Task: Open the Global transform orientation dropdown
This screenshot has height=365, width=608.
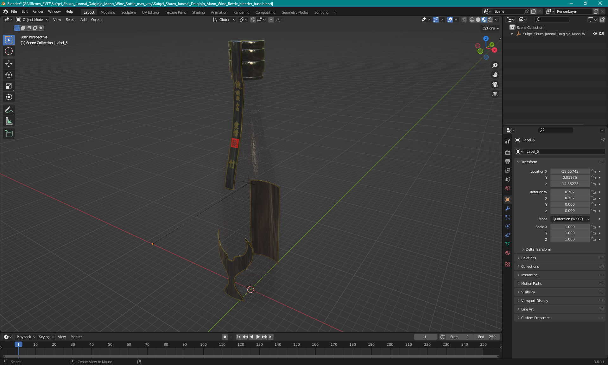Action: coord(224,20)
